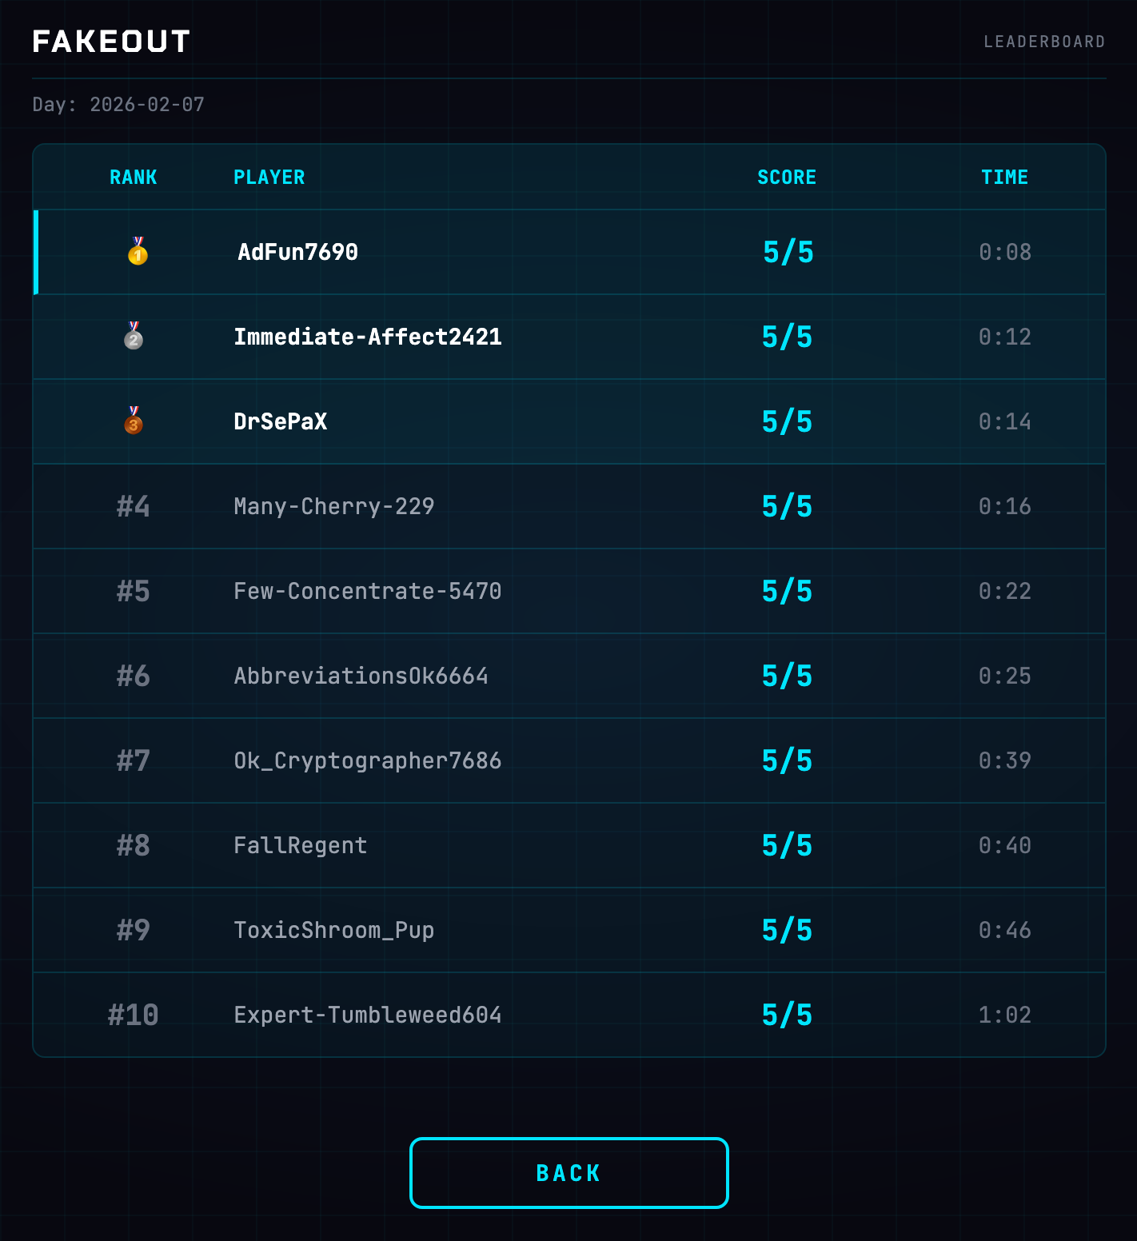Click the Ok_Cryptographer7686 player row
The height and width of the screenshot is (1241, 1137).
point(569,760)
